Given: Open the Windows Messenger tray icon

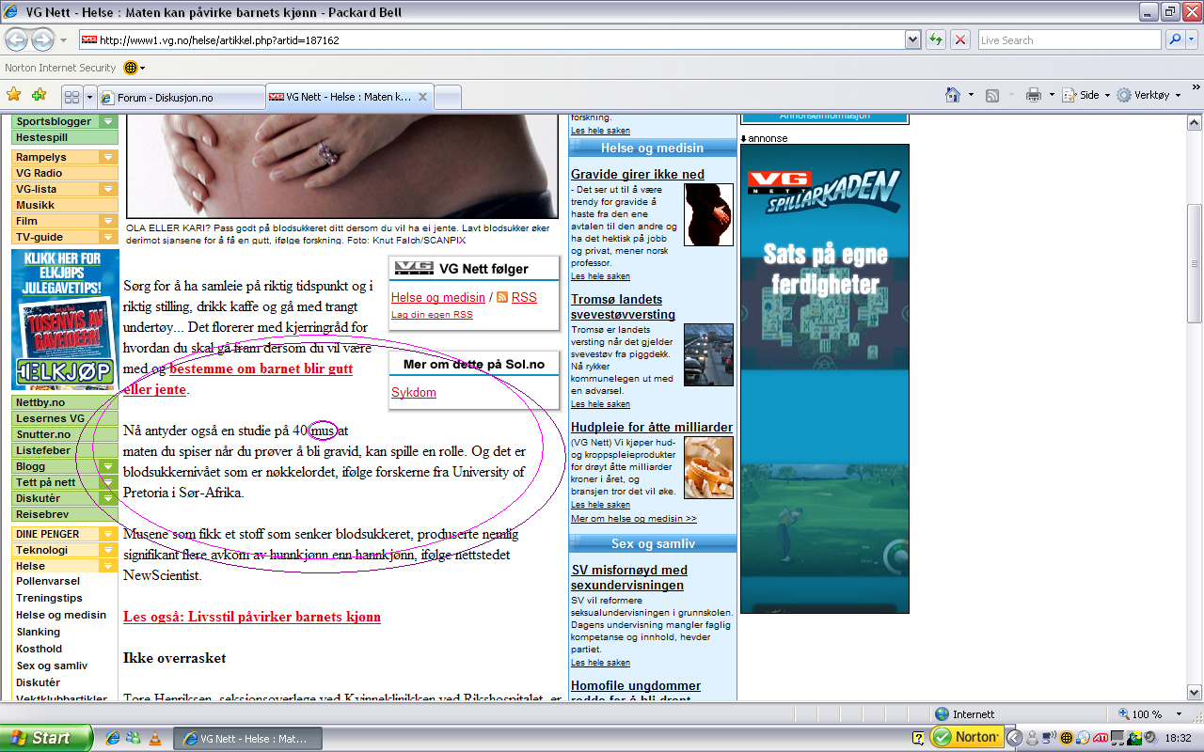Looking at the screenshot, I should click(1032, 738).
